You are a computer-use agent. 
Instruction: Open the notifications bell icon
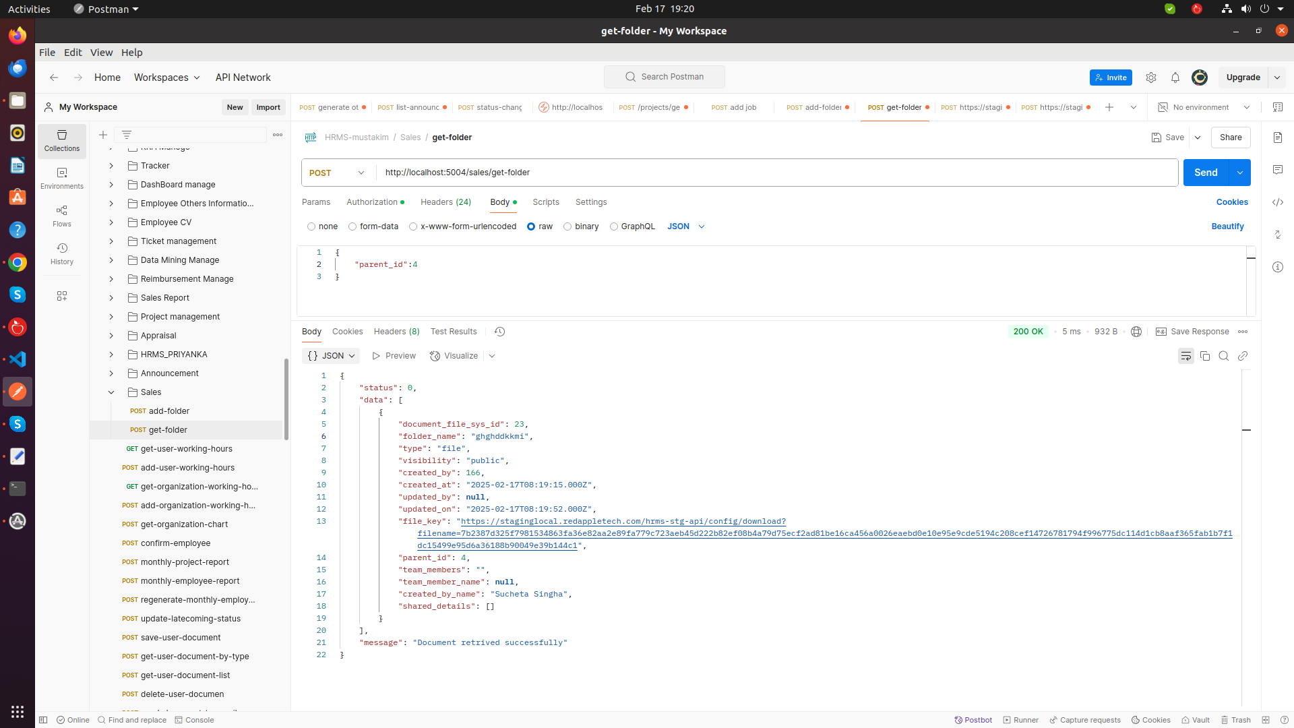1175,78
